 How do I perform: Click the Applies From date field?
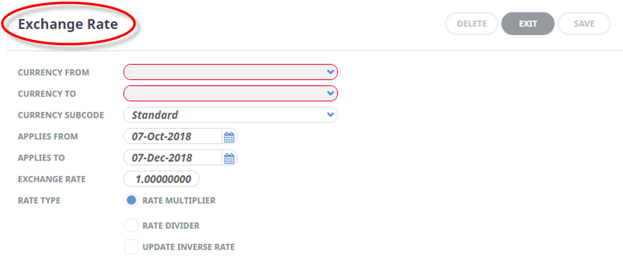pos(173,136)
